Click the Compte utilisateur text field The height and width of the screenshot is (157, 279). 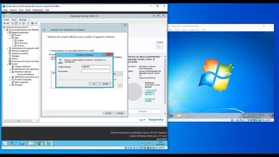pyautogui.click(x=96, y=67)
